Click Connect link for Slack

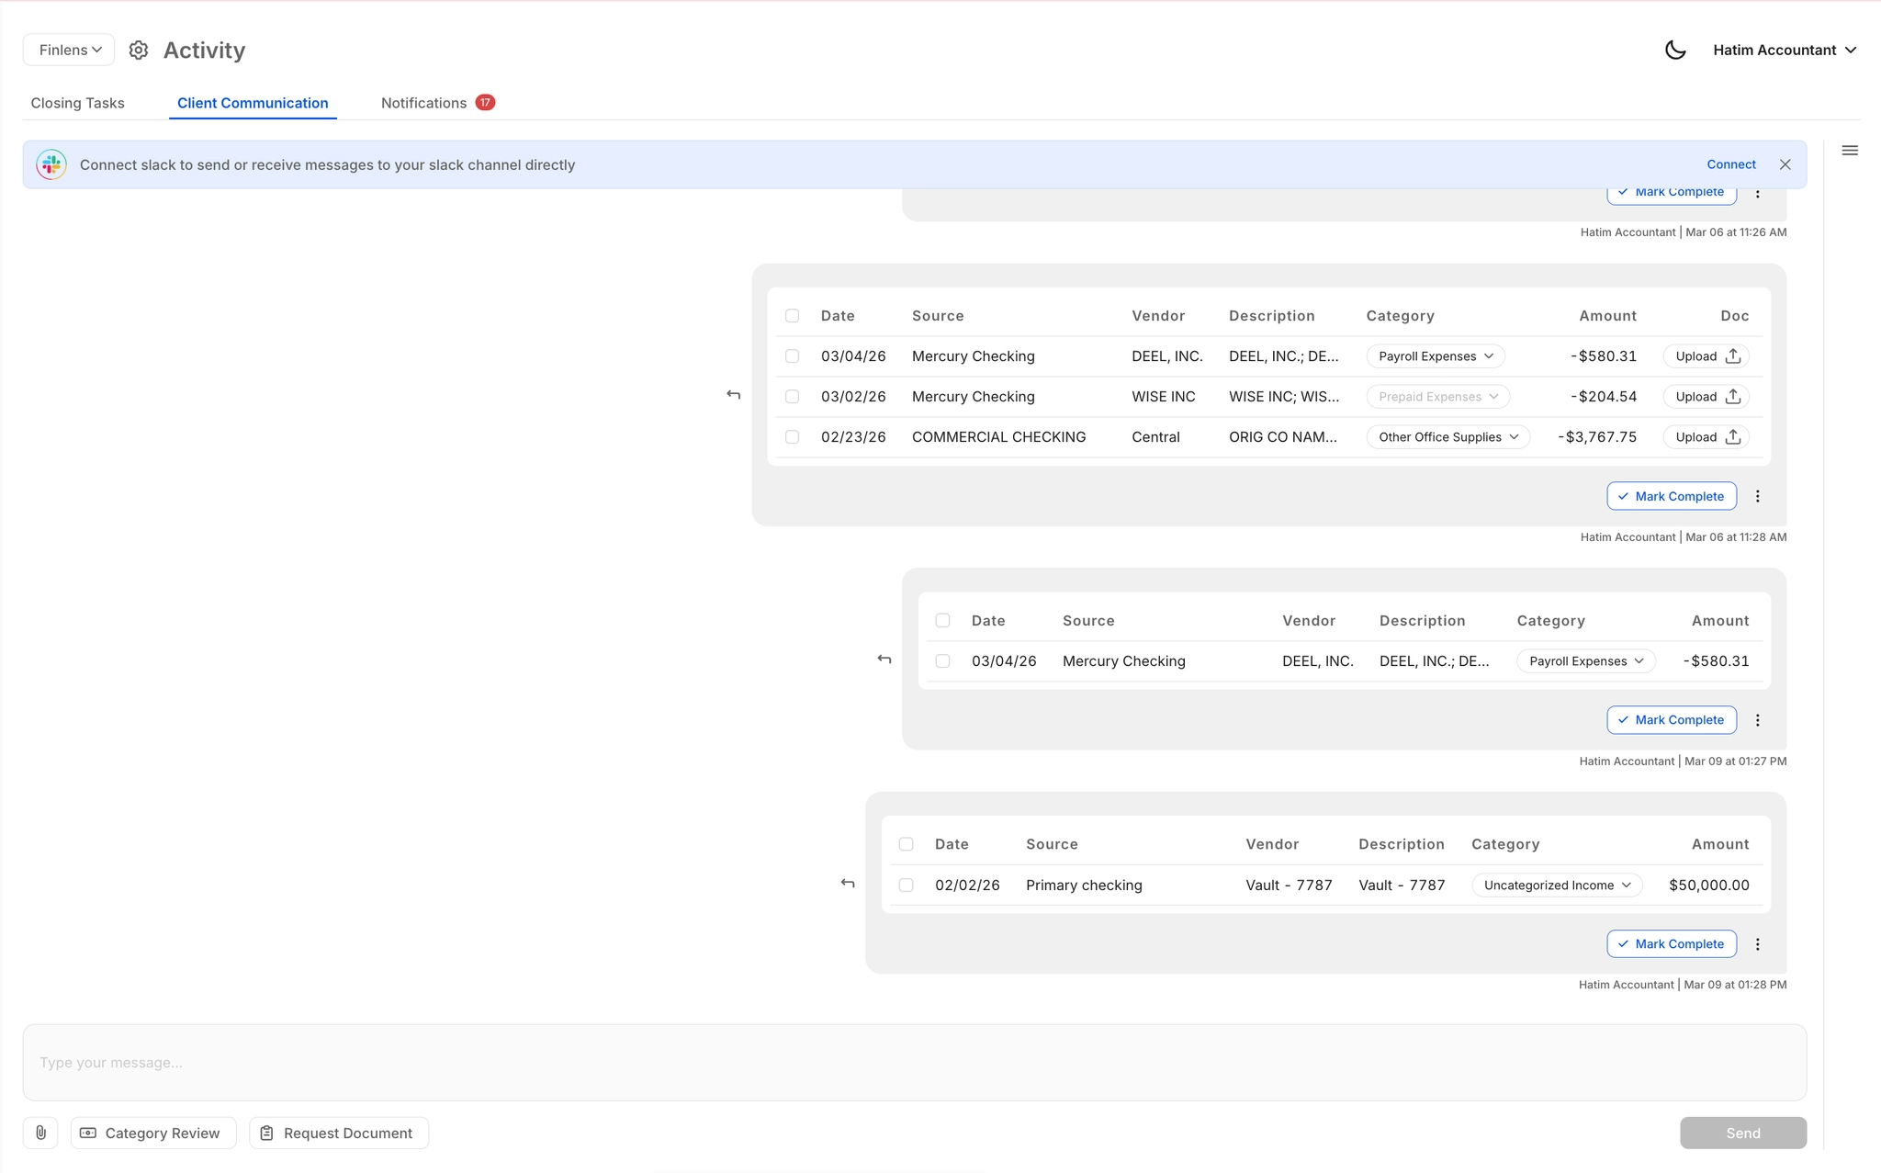pyautogui.click(x=1730, y=164)
